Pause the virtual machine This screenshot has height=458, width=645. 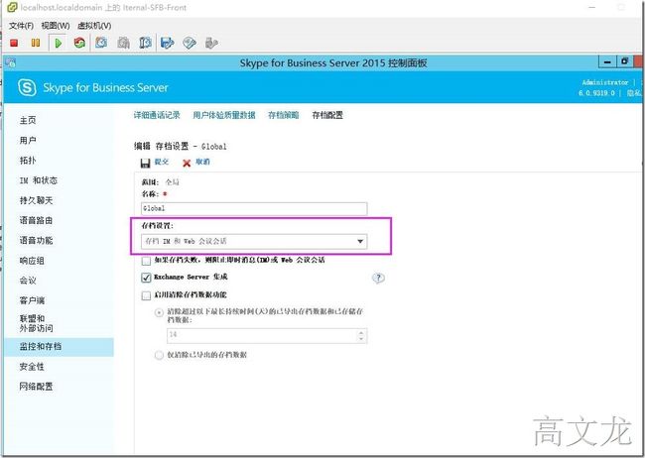click(x=36, y=43)
